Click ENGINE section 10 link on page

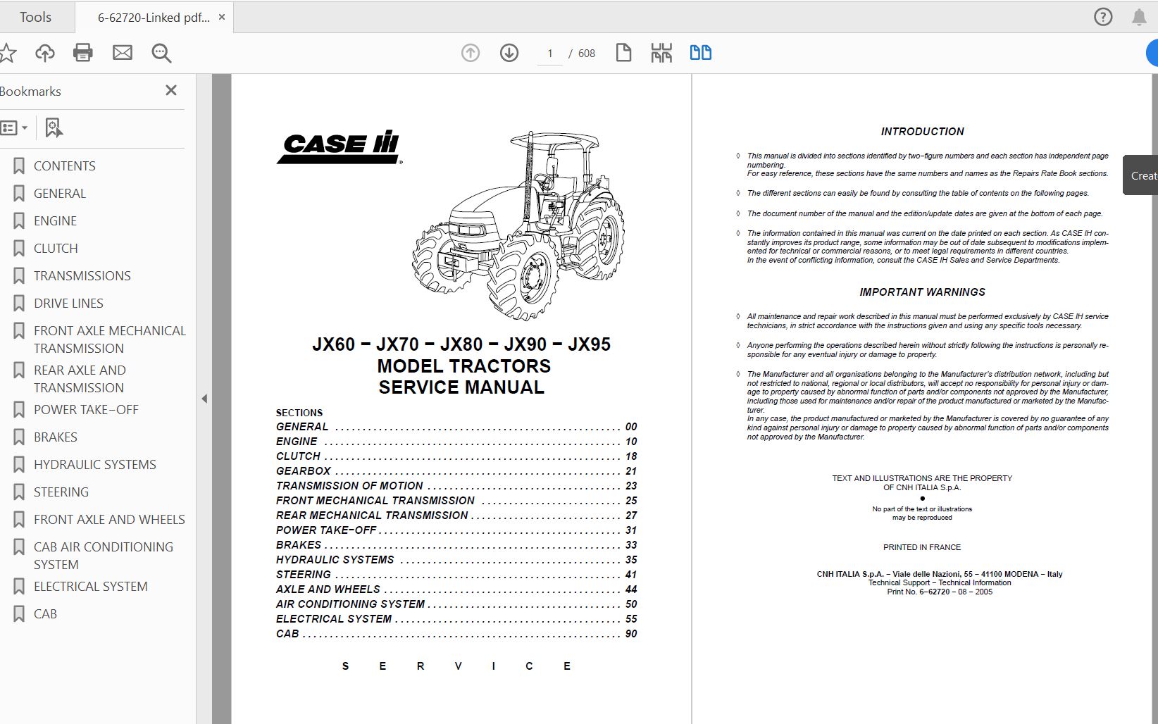[x=456, y=442]
